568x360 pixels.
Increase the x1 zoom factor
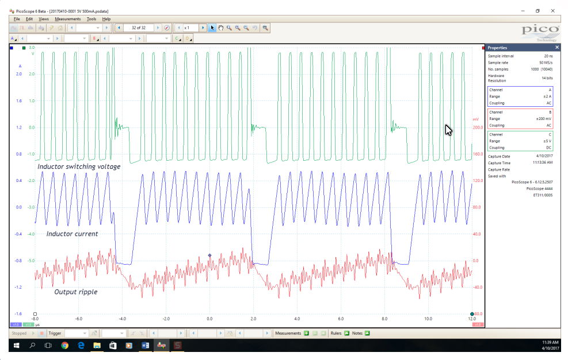click(x=203, y=28)
